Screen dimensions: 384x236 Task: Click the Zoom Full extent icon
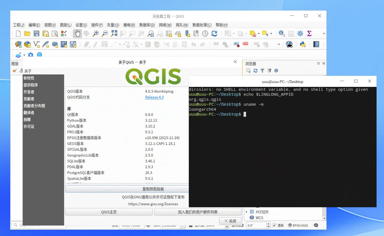[114, 33]
